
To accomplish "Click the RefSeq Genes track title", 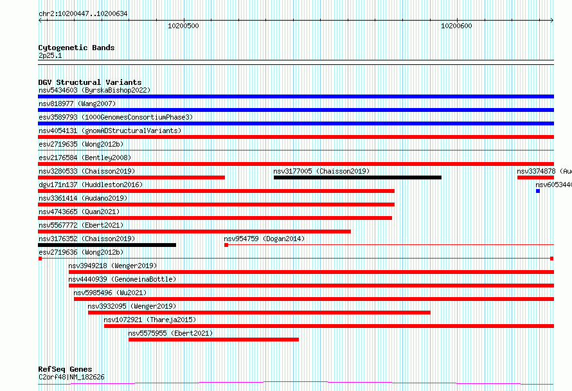I will tap(65, 370).
